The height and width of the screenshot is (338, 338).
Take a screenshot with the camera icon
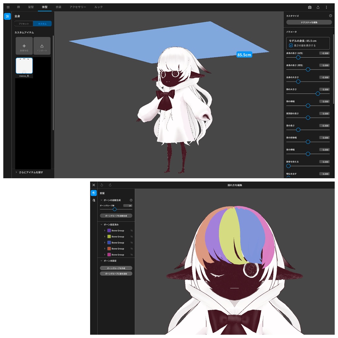tap(310, 7)
